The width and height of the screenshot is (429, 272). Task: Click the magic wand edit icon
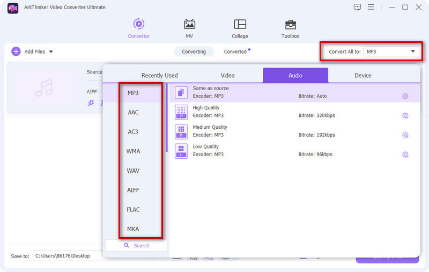coord(91,103)
